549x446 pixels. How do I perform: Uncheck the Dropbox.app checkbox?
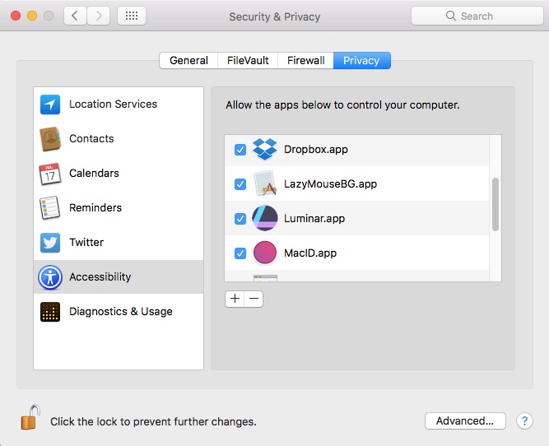pos(240,150)
